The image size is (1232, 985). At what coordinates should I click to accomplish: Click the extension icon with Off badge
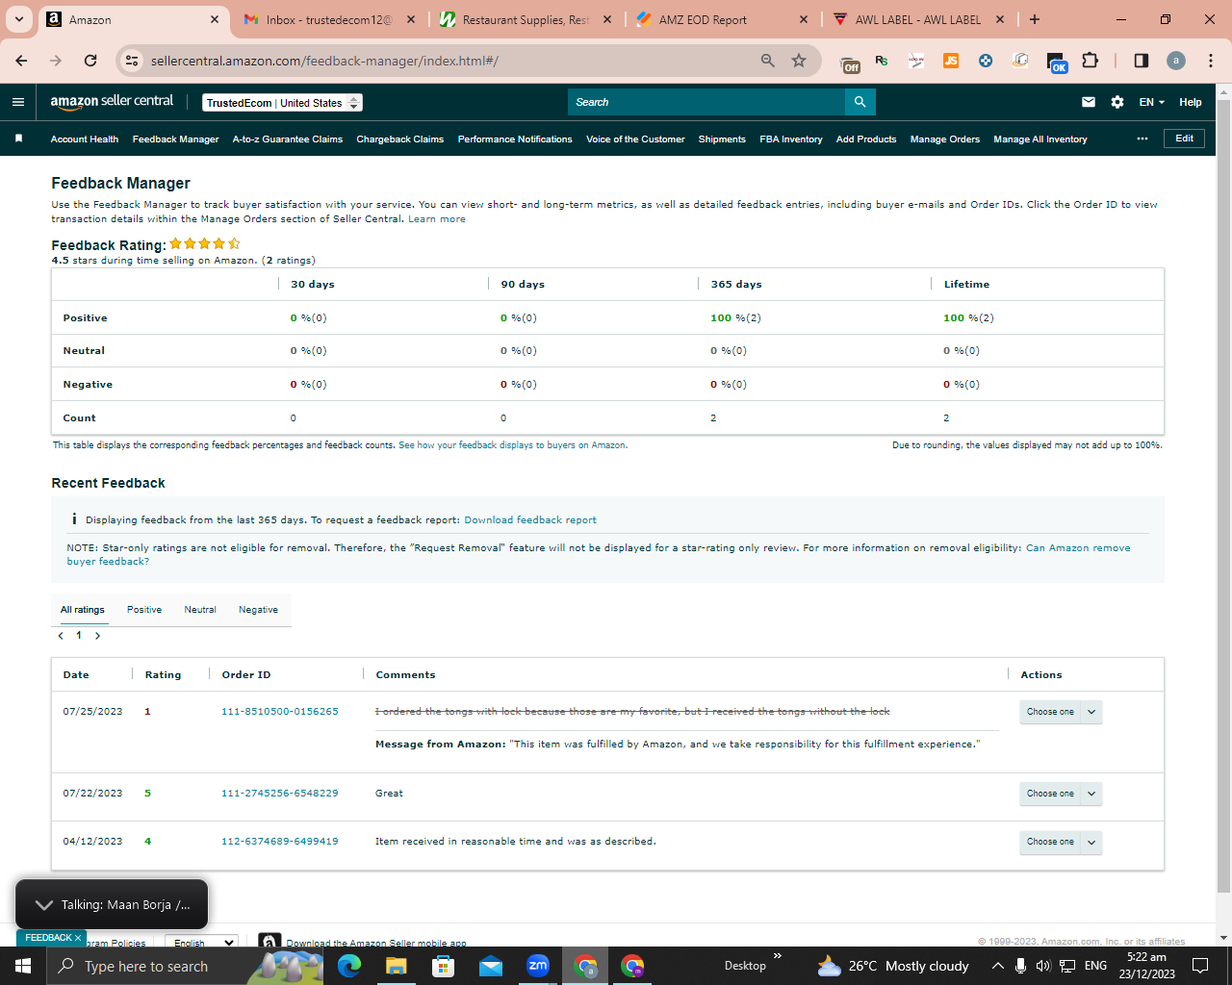(x=850, y=63)
